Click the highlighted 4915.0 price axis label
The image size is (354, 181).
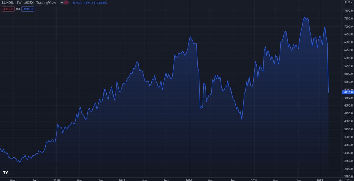pos(347,92)
